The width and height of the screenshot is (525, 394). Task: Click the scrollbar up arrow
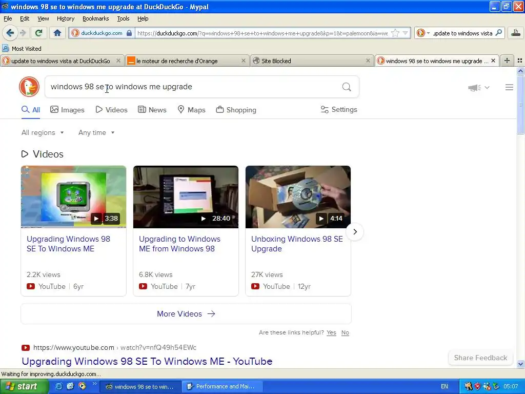(x=520, y=71)
